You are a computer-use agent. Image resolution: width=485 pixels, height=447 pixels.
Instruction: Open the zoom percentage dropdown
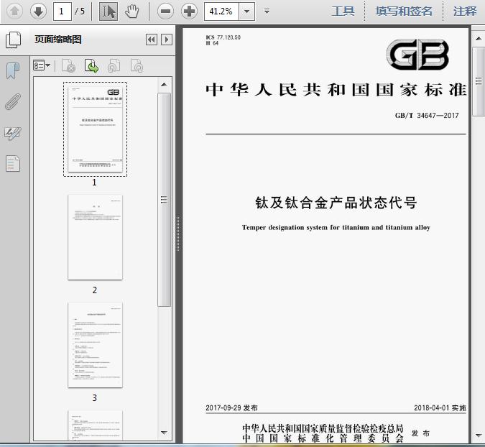click(247, 11)
